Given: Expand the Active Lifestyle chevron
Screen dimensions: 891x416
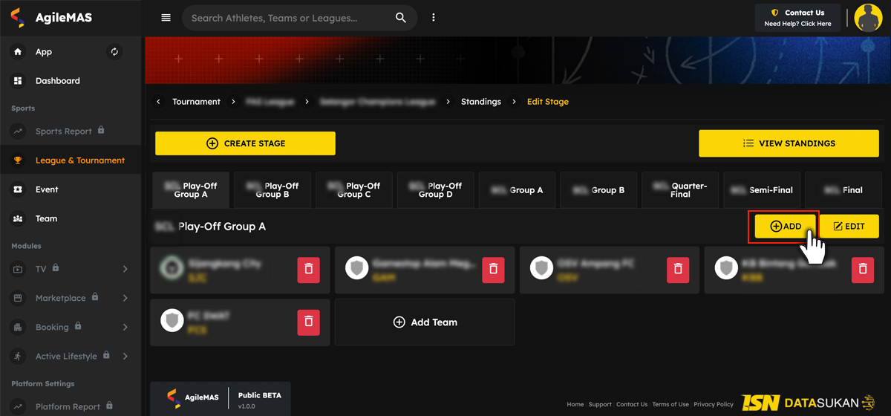Looking at the screenshot, I should coord(125,356).
